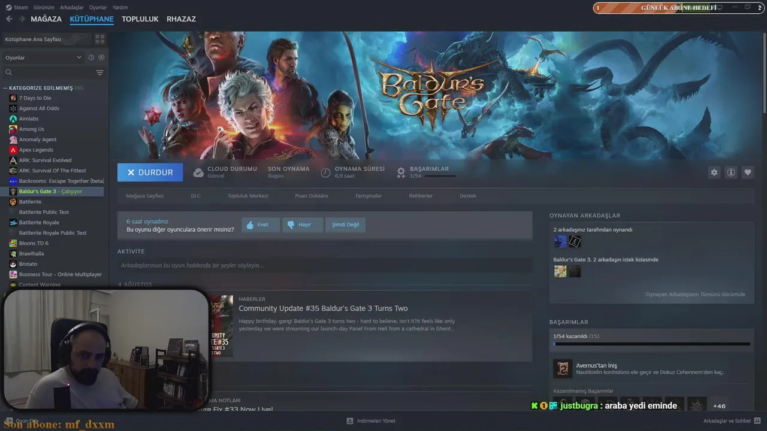
Task: Go to KÜTÜPHANE tab
Action: coord(92,19)
